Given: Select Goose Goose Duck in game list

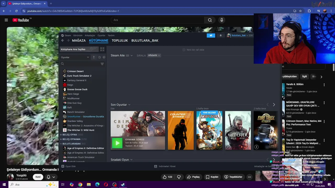Looking at the screenshot, I should (77, 89).
